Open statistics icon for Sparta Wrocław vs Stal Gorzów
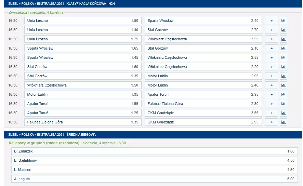Image resolution: width=303 pixels, height=186 pixels. coord(283,48)
